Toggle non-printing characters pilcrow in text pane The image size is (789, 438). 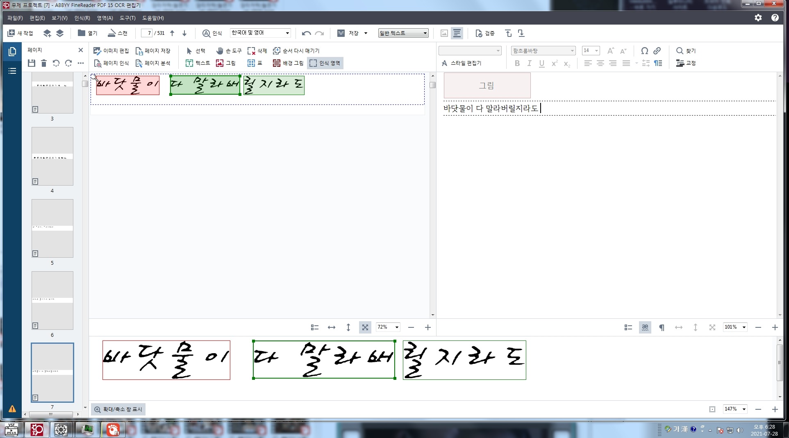pos(662,327)
